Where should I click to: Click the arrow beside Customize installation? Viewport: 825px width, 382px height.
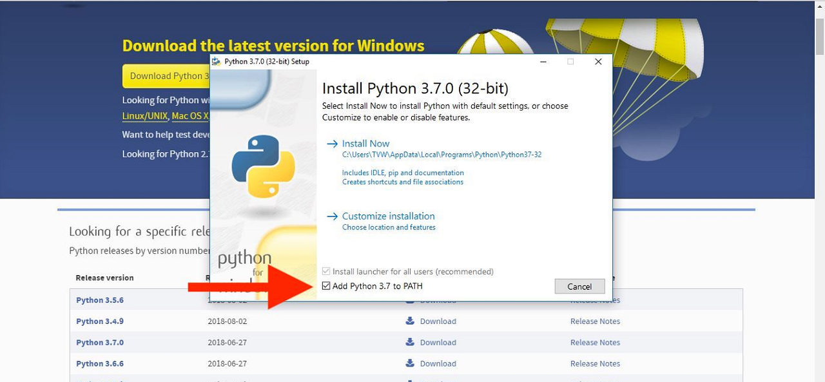pos(333,216)
